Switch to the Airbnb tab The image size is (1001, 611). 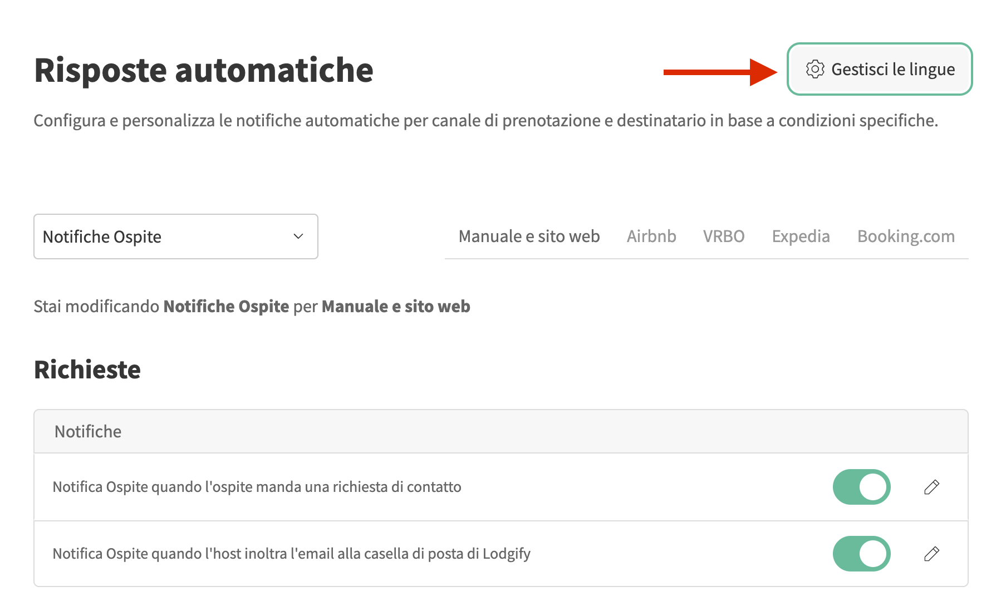651,236
